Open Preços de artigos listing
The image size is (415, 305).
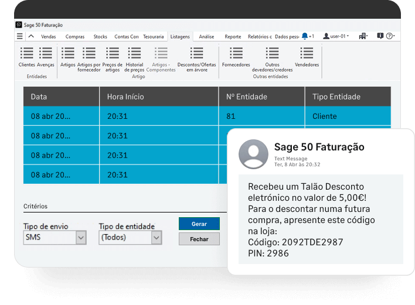[x=112, y=54]
